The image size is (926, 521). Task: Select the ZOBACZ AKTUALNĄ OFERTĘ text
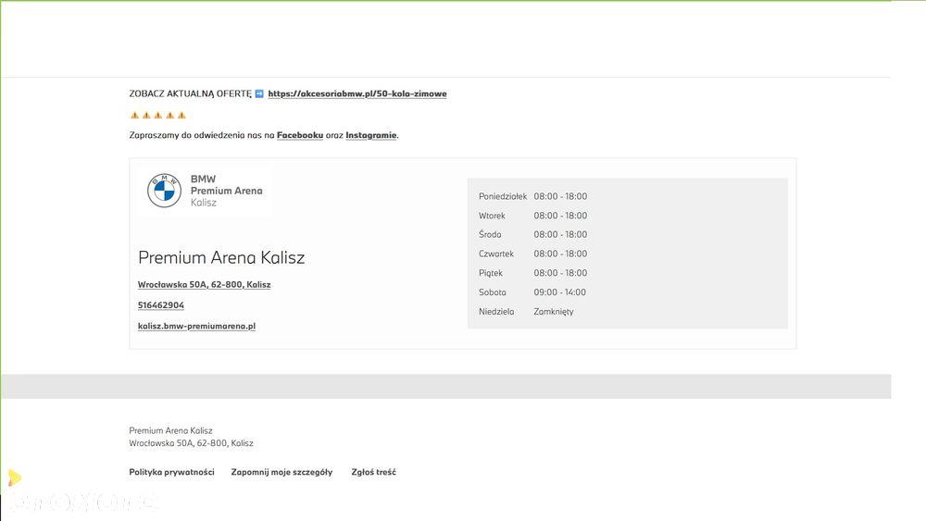tap(190, 93)
